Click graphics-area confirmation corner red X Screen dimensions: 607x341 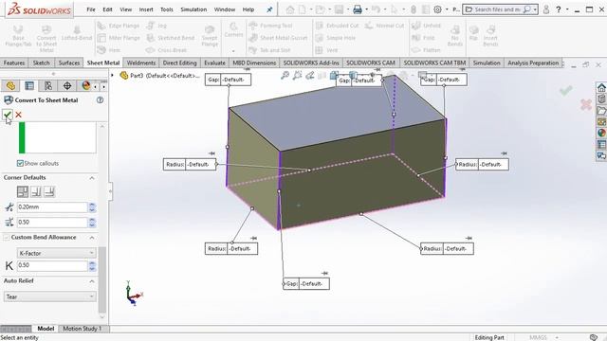586,104
